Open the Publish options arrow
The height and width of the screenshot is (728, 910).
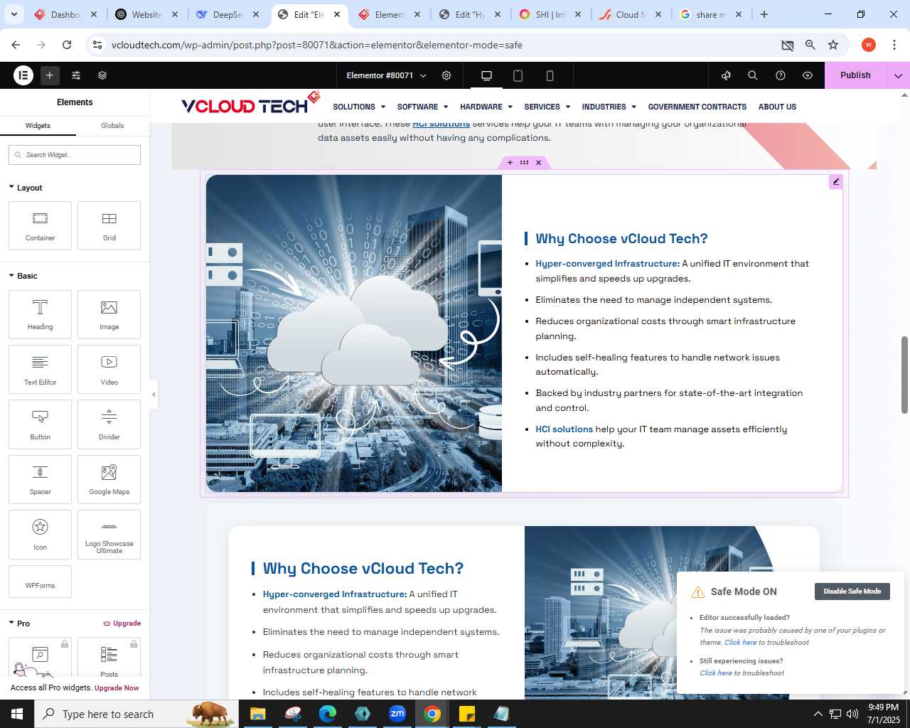(x=898, y=75)
